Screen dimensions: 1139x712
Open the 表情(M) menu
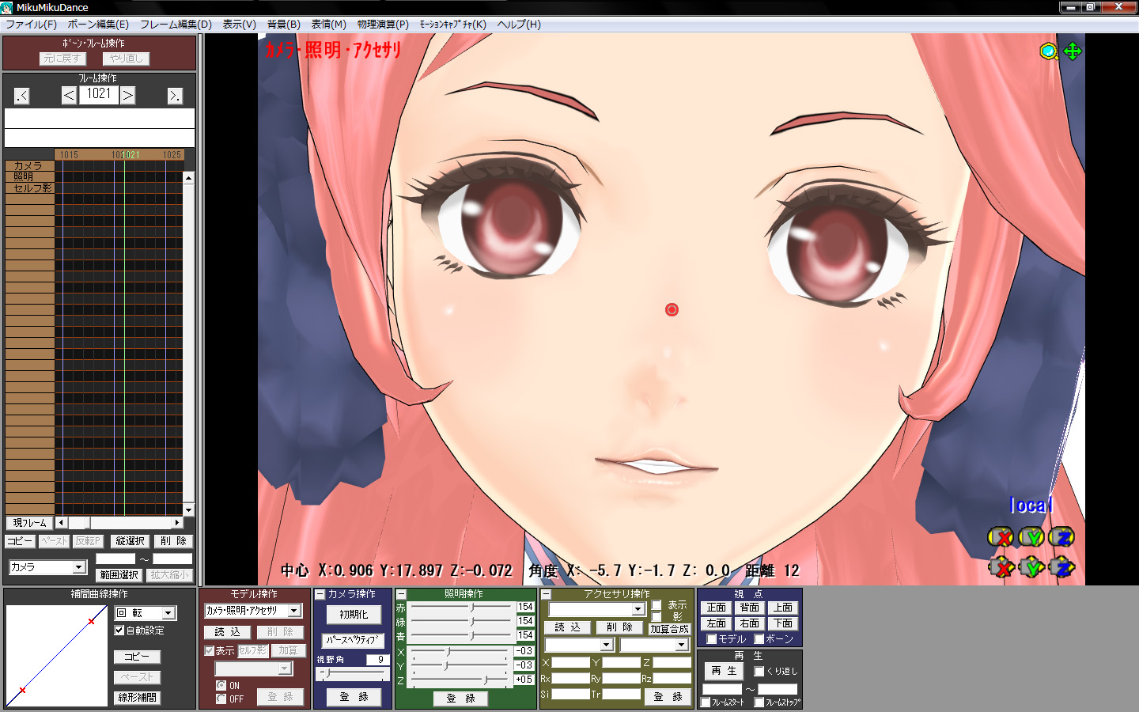click(329, 25)
